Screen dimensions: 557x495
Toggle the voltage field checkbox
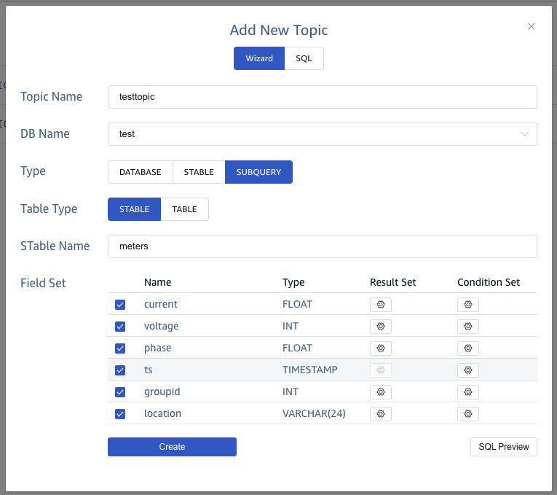120,326
